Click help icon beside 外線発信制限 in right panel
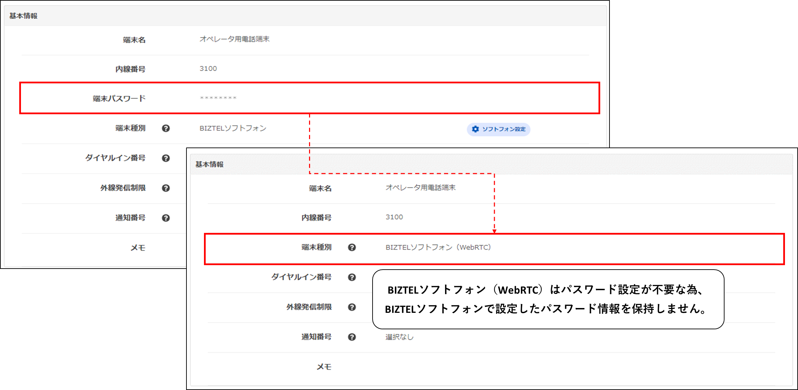Screen dimensions: 798x390 point(352,307)
